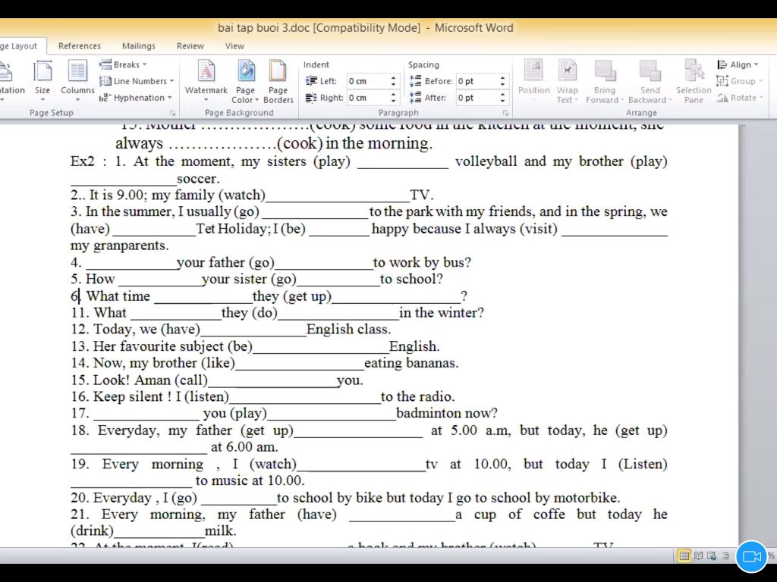Click the word 'motorbike.' in line 20

587,497
